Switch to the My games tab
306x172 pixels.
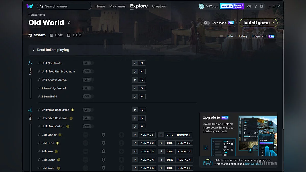tap(118, 6)
